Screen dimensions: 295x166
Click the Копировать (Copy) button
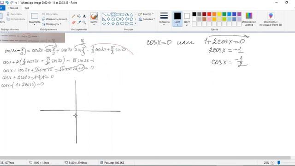[15, 19]
